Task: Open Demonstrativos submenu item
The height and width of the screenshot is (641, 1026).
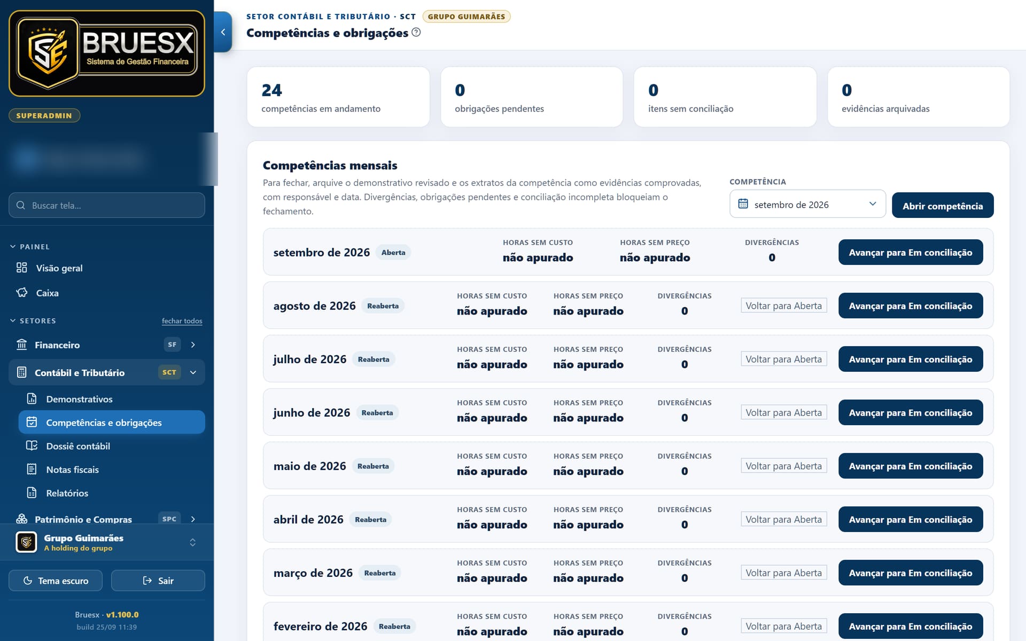Action: [112, 399]
